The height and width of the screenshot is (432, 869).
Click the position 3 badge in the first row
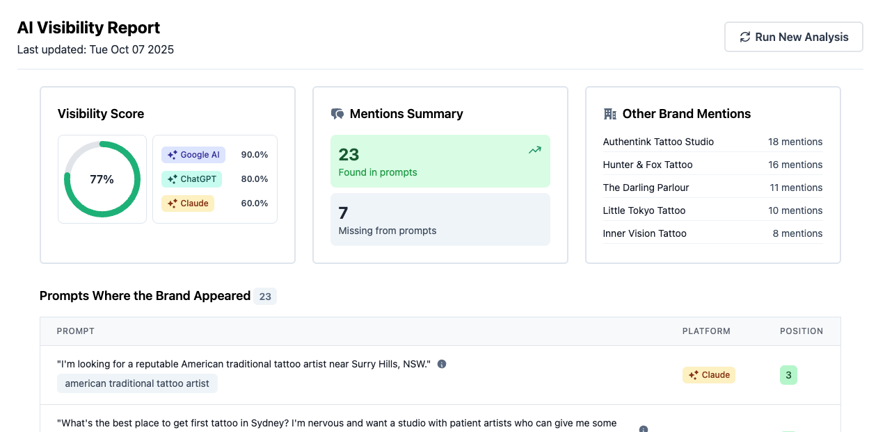pos(788,375)
